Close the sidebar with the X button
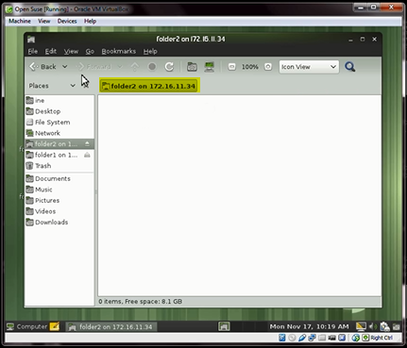The image size is (407, 348). [x=86, y=86]
